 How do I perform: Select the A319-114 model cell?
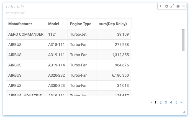[x=57, y=65]
